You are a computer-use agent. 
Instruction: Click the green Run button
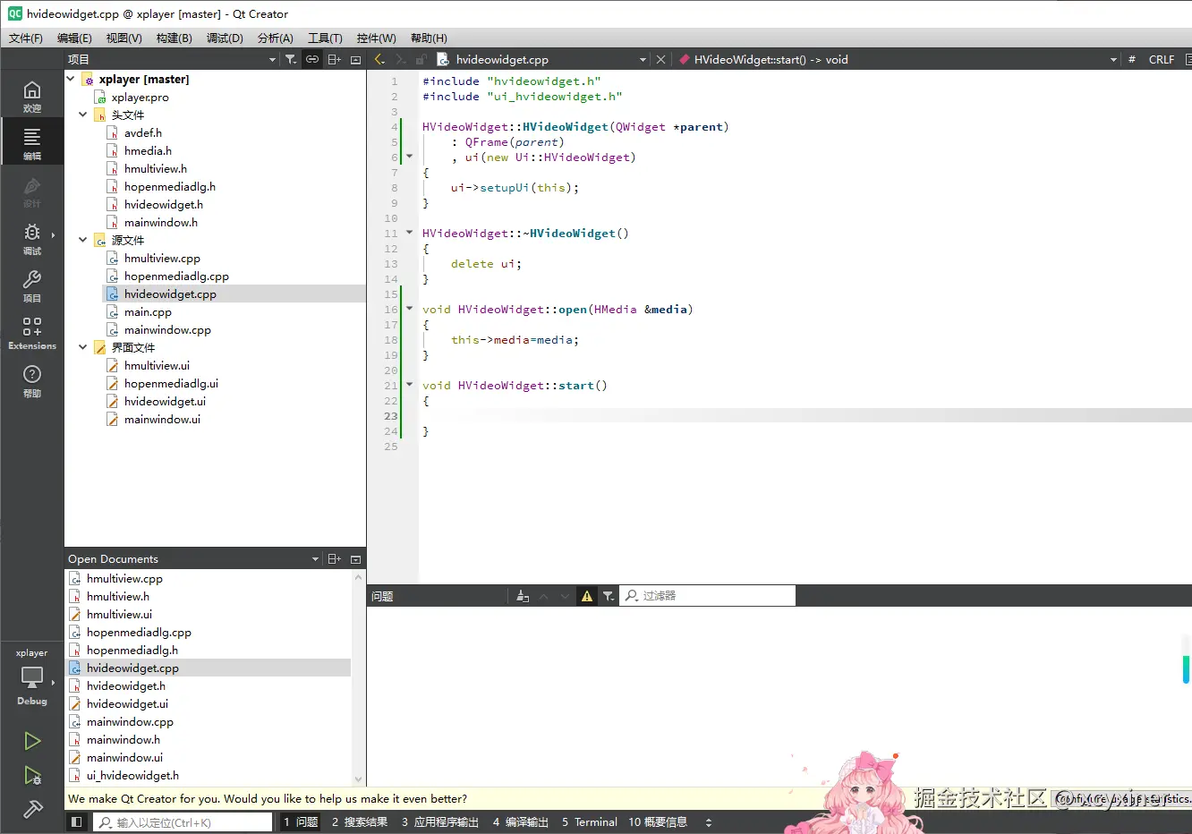click(32, 741)
